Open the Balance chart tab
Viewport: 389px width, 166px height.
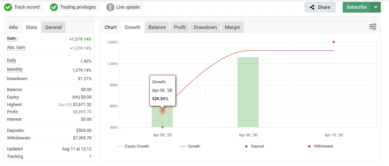click(x=157, y=27)
